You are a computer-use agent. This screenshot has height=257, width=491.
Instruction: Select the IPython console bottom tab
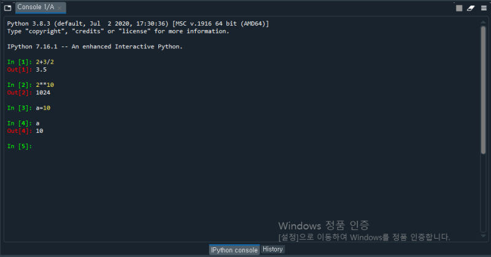[x=234, y=250]
